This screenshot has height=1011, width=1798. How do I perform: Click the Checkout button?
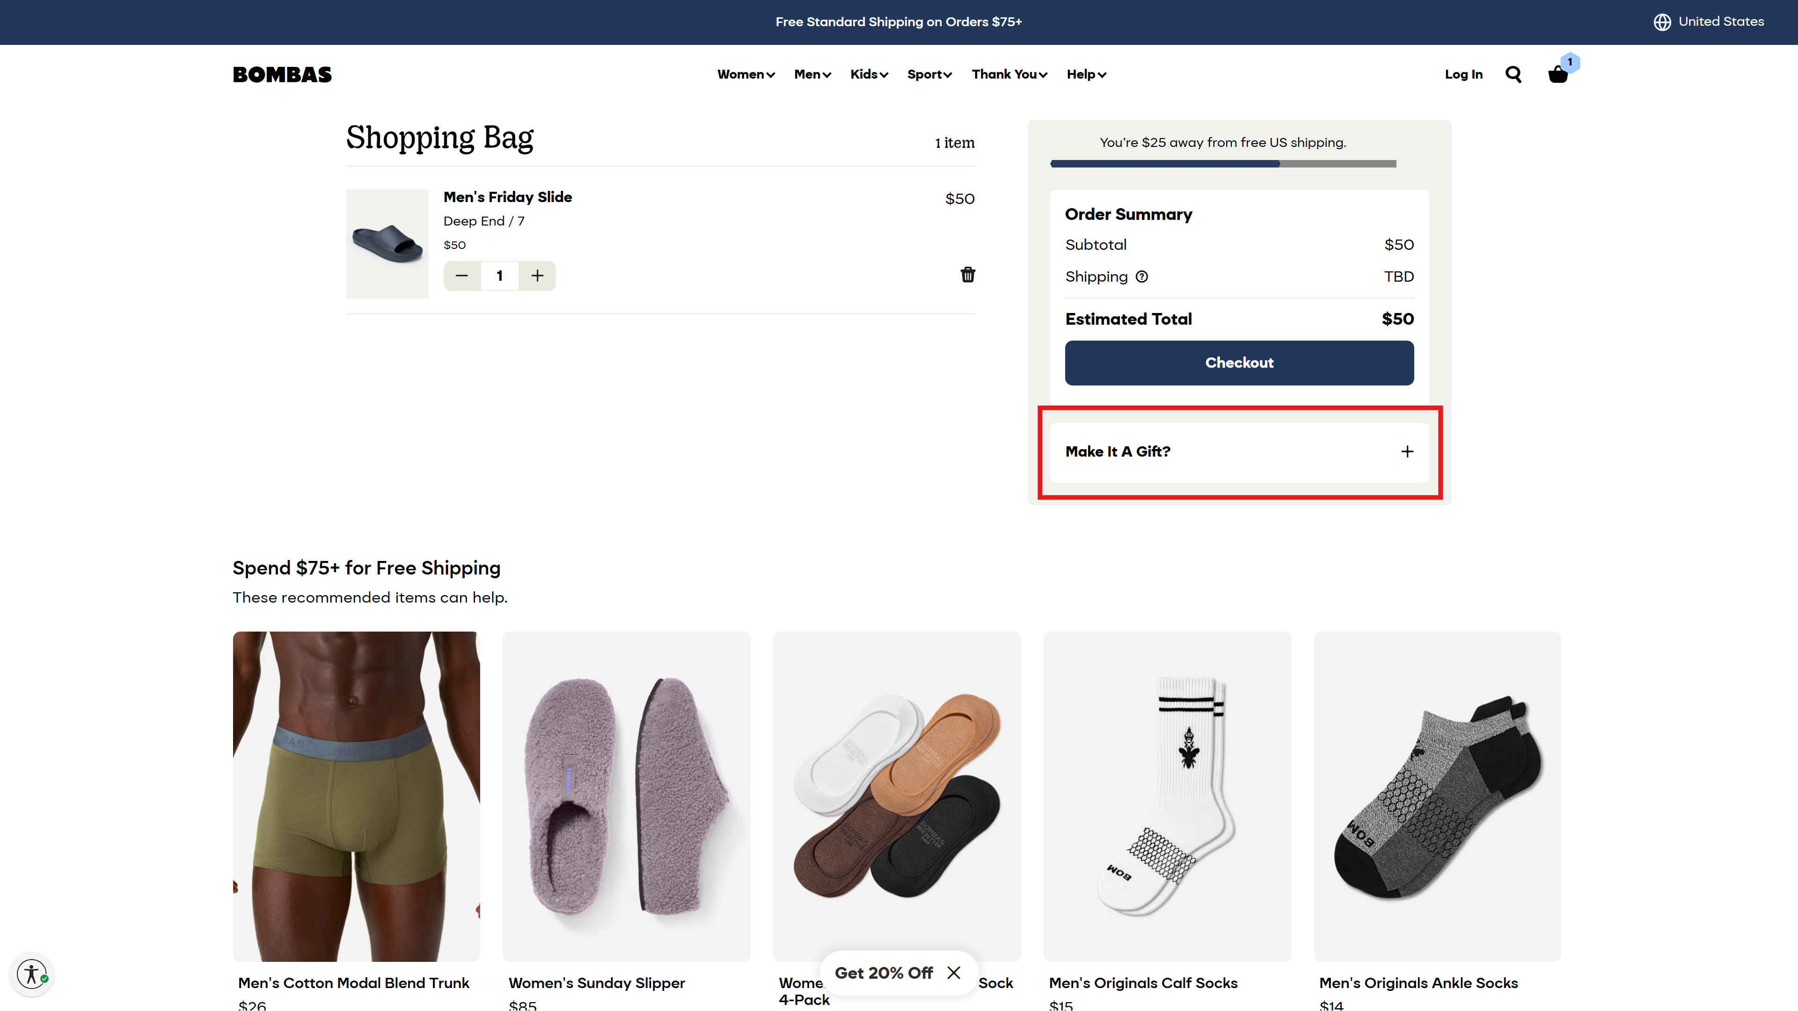1239,363
